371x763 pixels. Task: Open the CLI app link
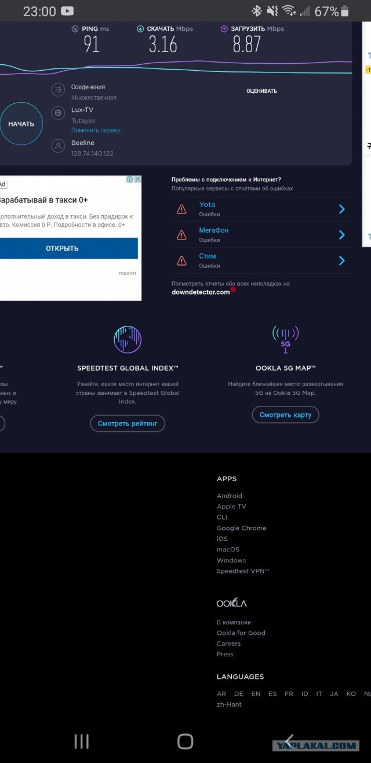[222, 517]
